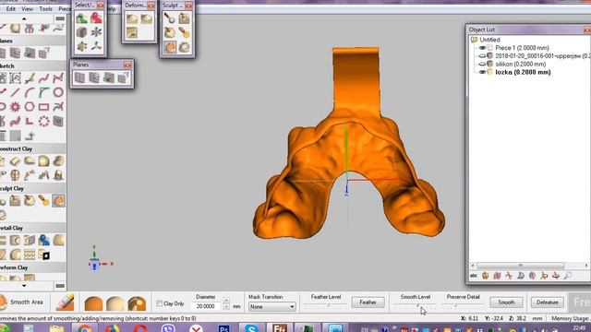This screenshot has width=591, height=332.
Task: Open the Mask Transition dropdown
Action: click(x=271, y=307)
